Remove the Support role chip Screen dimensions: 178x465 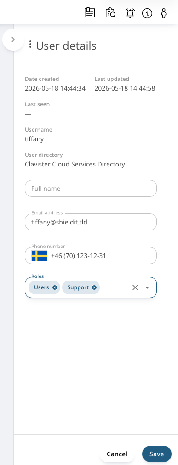pos(94,287)
